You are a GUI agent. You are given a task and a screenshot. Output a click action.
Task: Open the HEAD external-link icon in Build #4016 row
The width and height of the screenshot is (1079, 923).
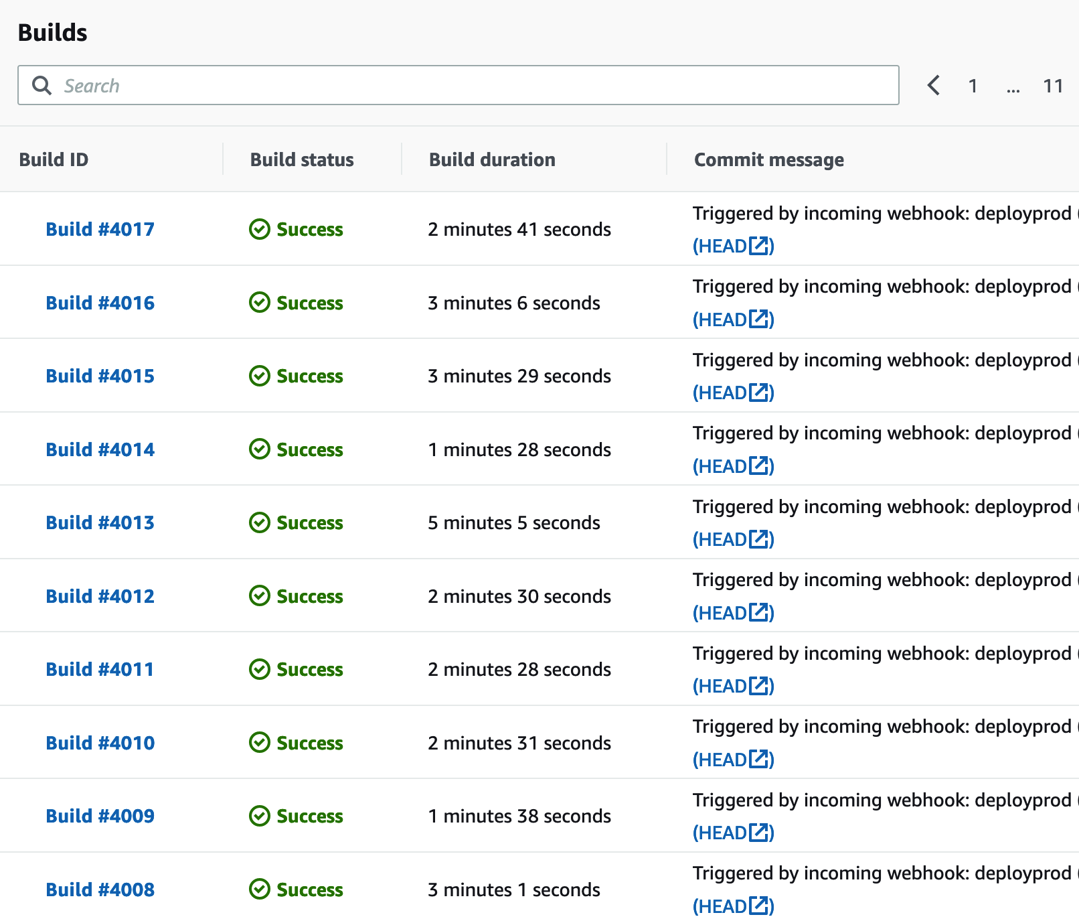758,319
